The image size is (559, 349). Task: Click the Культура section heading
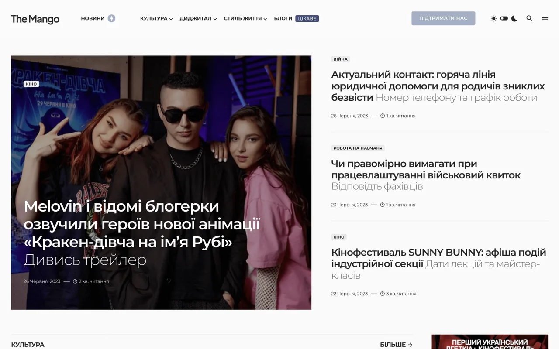coord(28,345)
